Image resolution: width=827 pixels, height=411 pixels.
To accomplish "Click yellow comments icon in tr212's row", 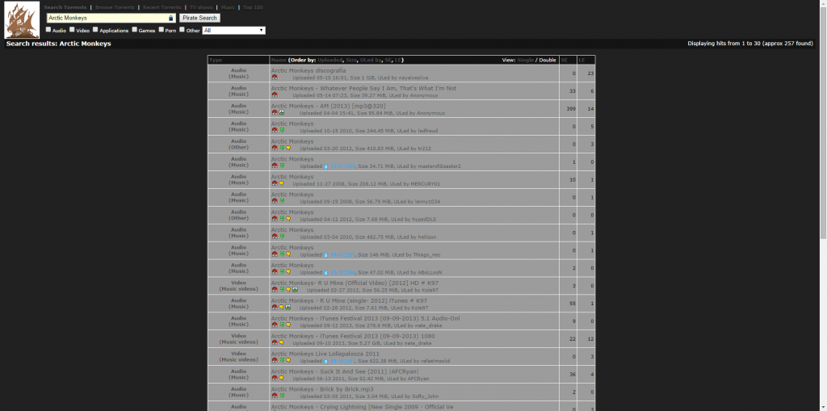I will click(288, 148).
